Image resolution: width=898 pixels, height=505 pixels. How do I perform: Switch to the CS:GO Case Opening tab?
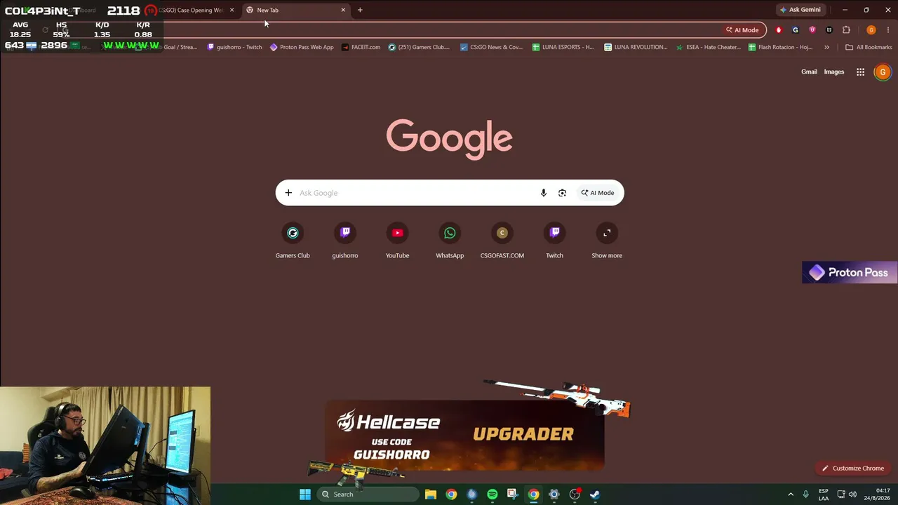pyautogui.click(x=192, y=10)
